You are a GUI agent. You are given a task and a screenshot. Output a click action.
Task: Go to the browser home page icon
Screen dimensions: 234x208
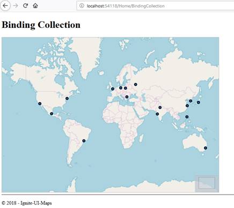click(x=35, y=6)
